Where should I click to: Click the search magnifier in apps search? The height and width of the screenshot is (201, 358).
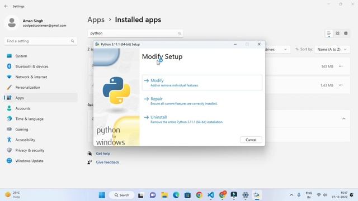[179, 33]
